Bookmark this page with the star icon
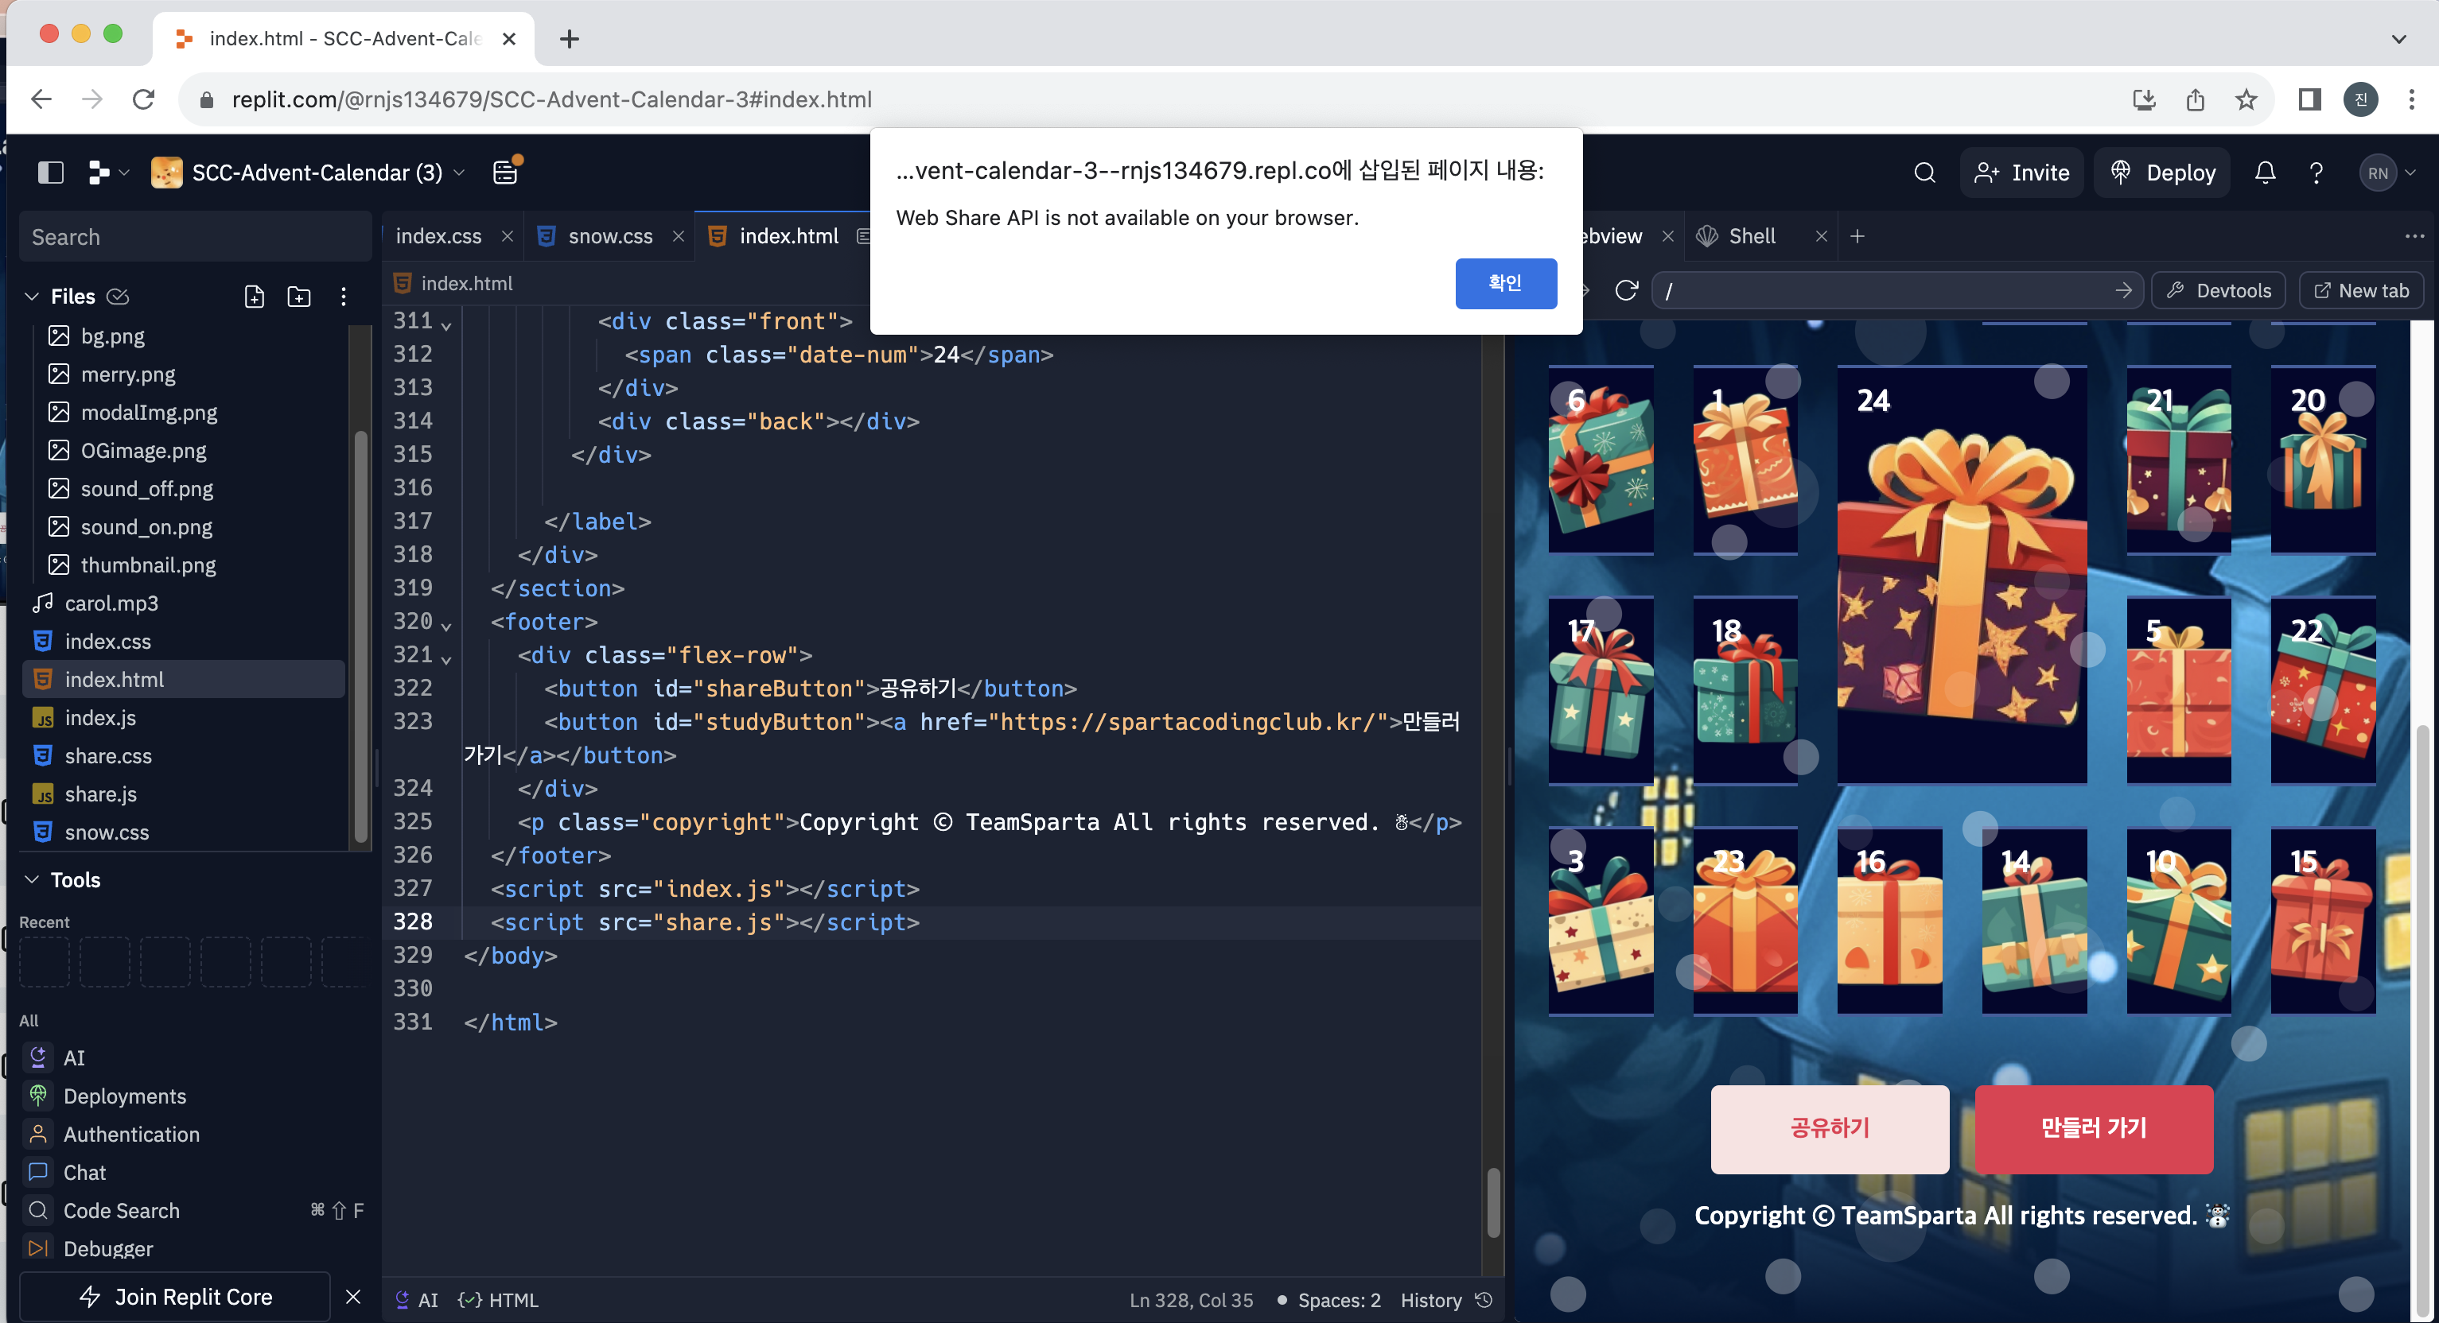2439x1323 pixels. [x=2246, y=99]
